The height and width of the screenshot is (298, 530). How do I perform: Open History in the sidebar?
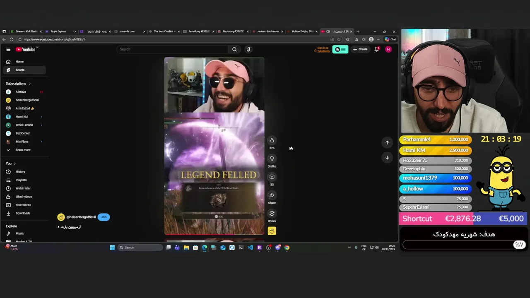24,172
